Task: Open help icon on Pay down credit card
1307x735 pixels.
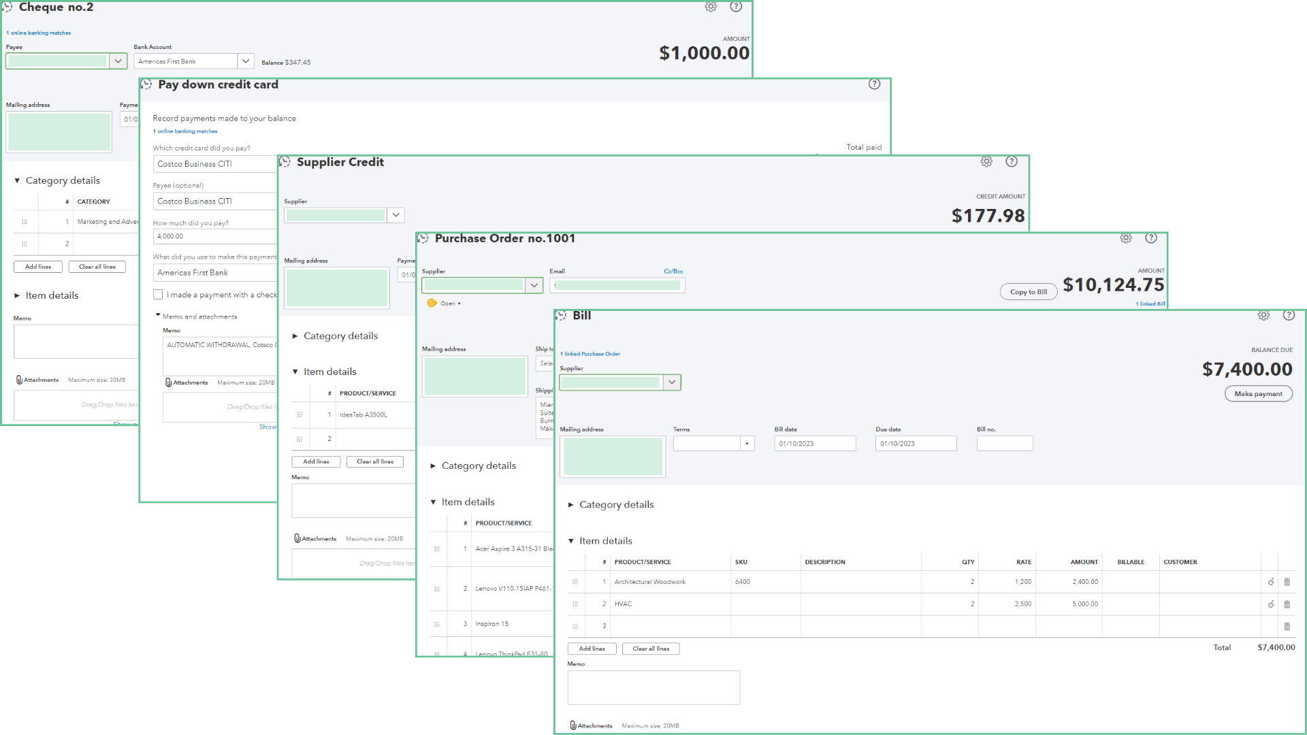Action: [875, 84]
